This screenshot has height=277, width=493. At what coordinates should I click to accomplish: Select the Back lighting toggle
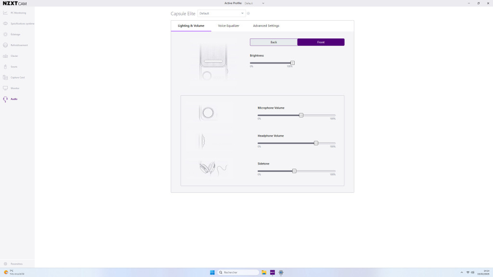[x=273, y=42]
